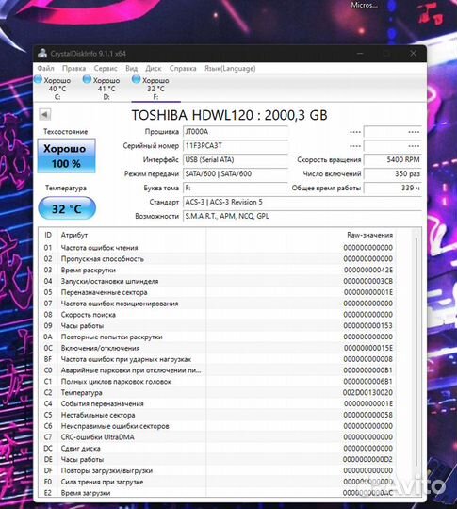Select row C1 Полных циклов парковок головок
457x509 pixels.
218,382
